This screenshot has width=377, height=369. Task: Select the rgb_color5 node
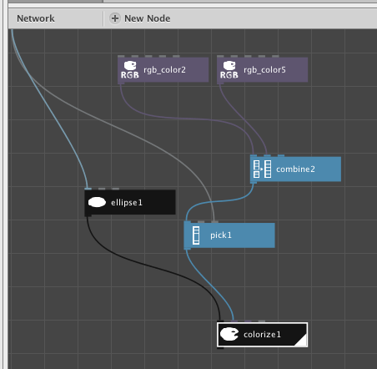pyautogui.click(x=262, y=70)
